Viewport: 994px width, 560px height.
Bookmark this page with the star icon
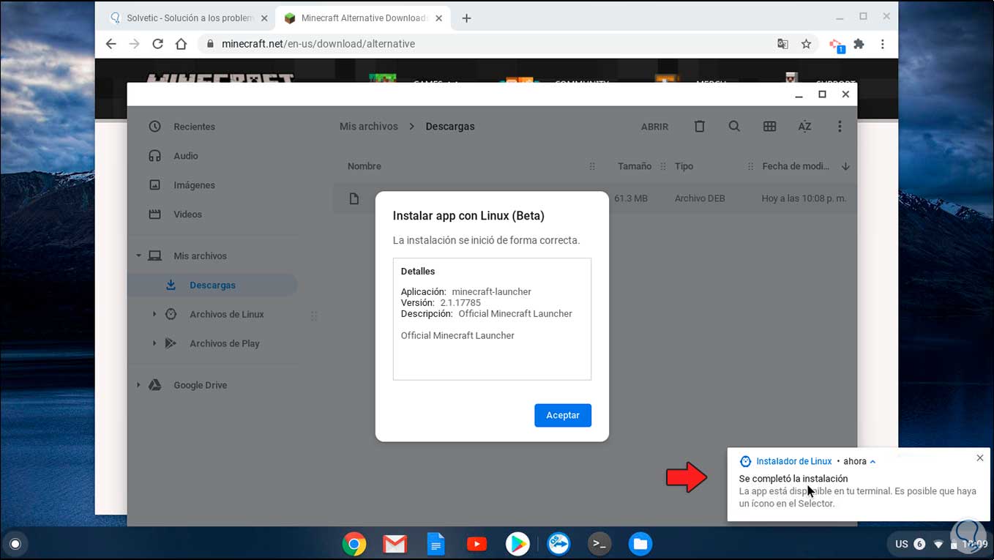pos(806,44)
